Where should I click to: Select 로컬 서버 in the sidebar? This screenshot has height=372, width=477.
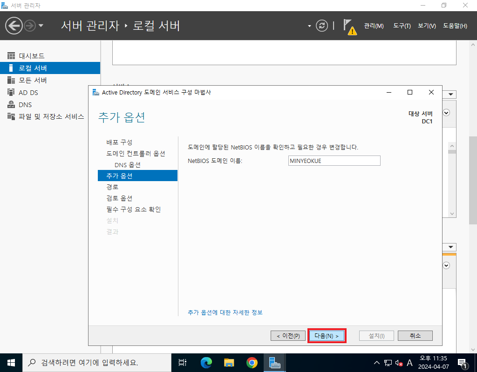[50, 68]
